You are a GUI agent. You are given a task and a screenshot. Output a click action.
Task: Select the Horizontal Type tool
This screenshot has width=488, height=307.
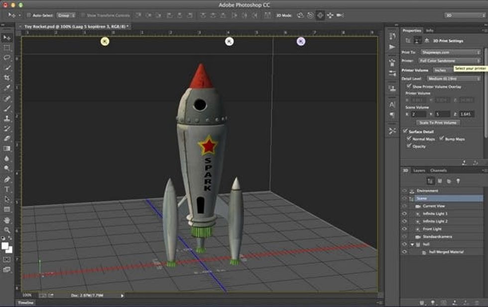7,189
